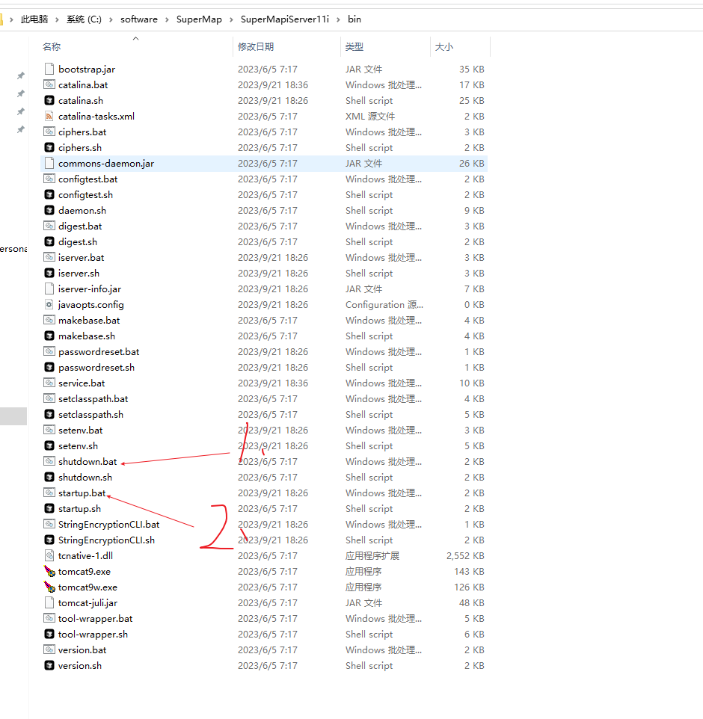Select the StringEncryptionCLI.bat file name
The width and height of the screenshot is (703, 719).
108,525
